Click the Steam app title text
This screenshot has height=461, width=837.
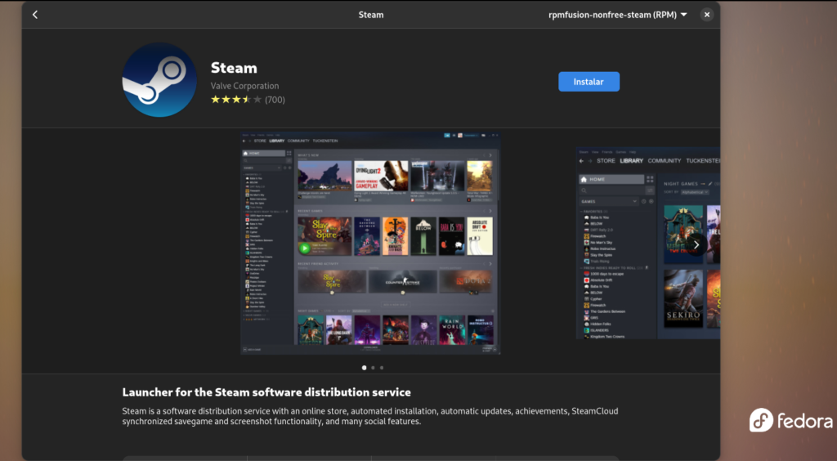[x=234, y=68]
